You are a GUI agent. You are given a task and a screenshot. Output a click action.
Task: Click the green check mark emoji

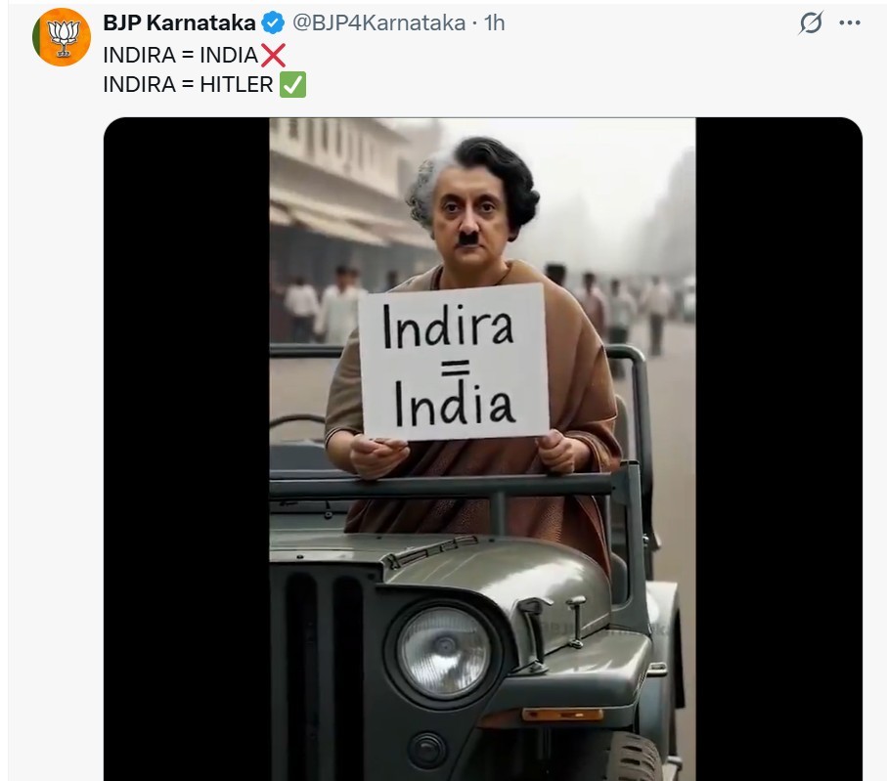coord(293,85)
